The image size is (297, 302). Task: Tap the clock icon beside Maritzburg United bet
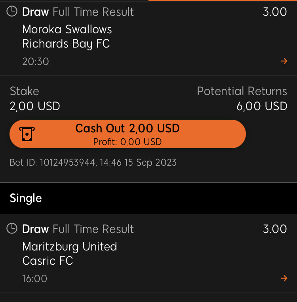tap(12, 228)
